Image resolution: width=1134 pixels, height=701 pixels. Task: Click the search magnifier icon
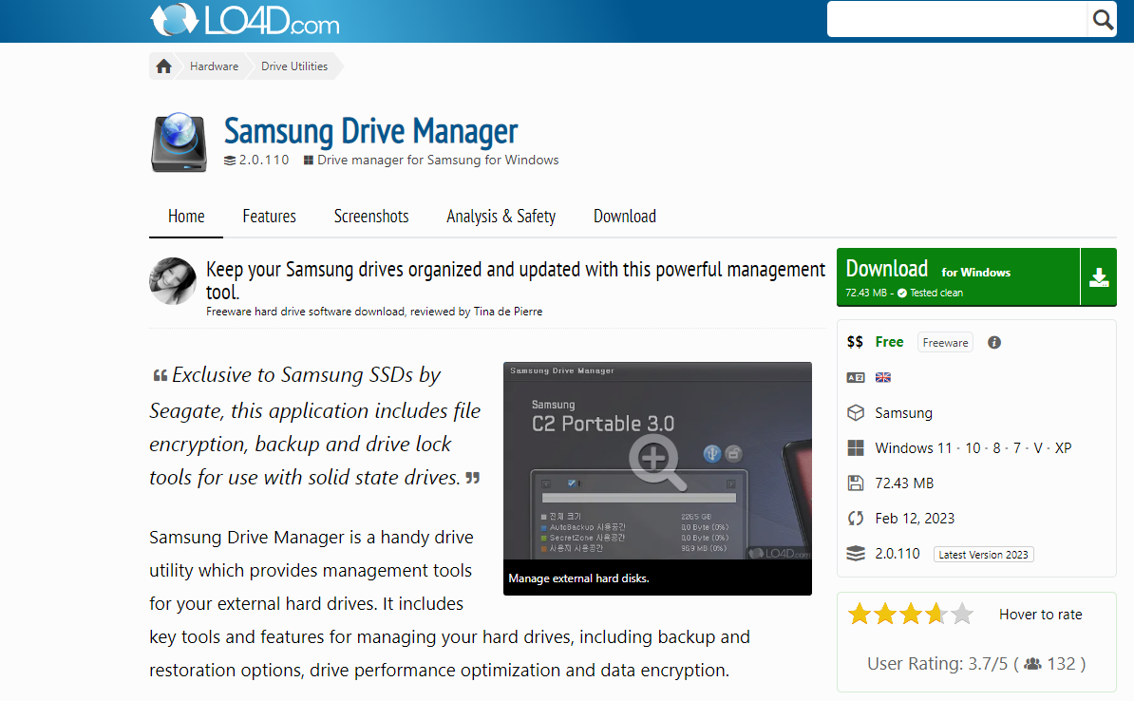coord(1101,19)
